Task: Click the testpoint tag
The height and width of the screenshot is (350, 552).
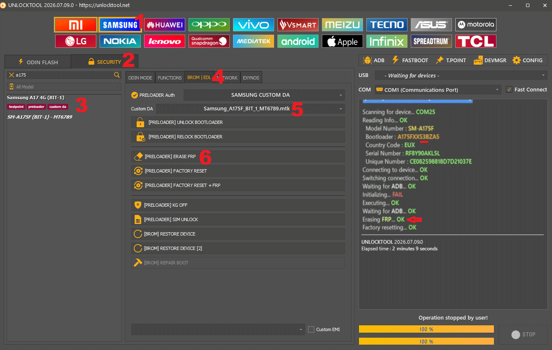Action: (16, 107)
